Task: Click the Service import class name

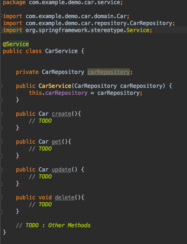Action: point(138,30)
